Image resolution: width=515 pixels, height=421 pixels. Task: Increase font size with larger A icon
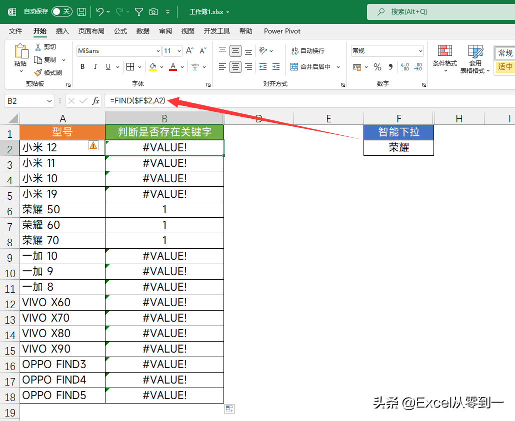(189, 50)
